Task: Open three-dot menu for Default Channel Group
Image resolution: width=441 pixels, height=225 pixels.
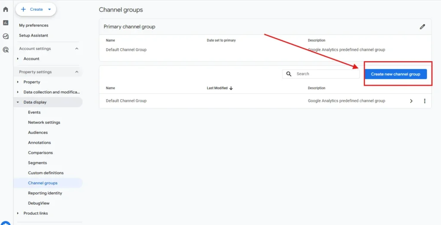Action: (x=424, y=101)
